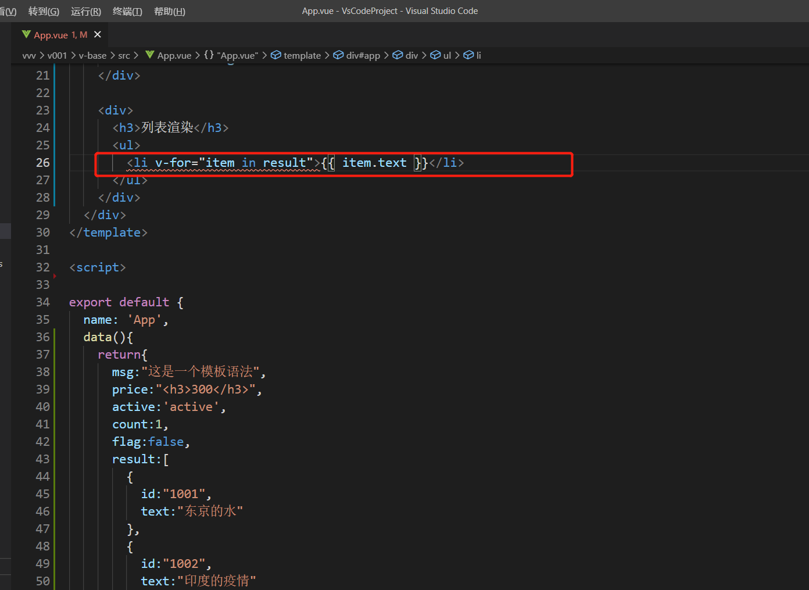809x590 pixels.
Task: Click id:"1002" entry
Action: click(176, 564)
